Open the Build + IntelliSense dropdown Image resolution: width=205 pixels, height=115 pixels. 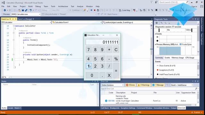(182, 85)
